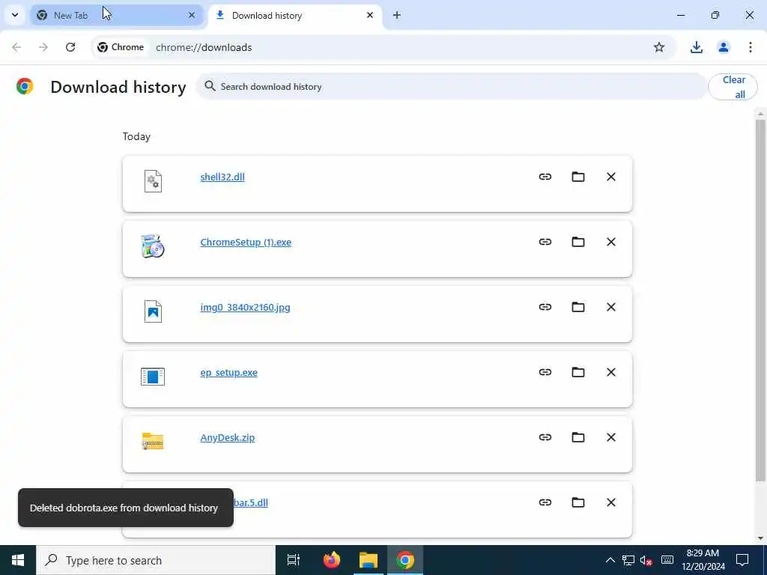Clear all download history
The height and width of the screenshot is (575, 767).
pyautogui.click(x=733, y=87)
